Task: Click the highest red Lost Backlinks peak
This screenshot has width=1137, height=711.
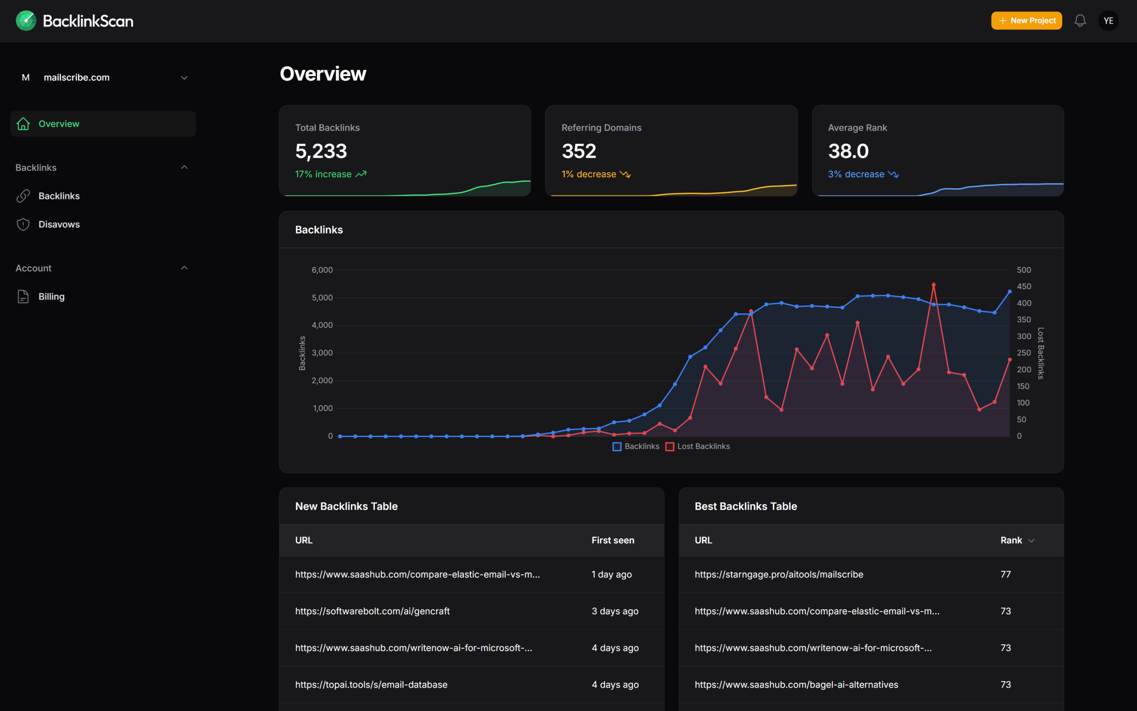Action: (934, 285)
